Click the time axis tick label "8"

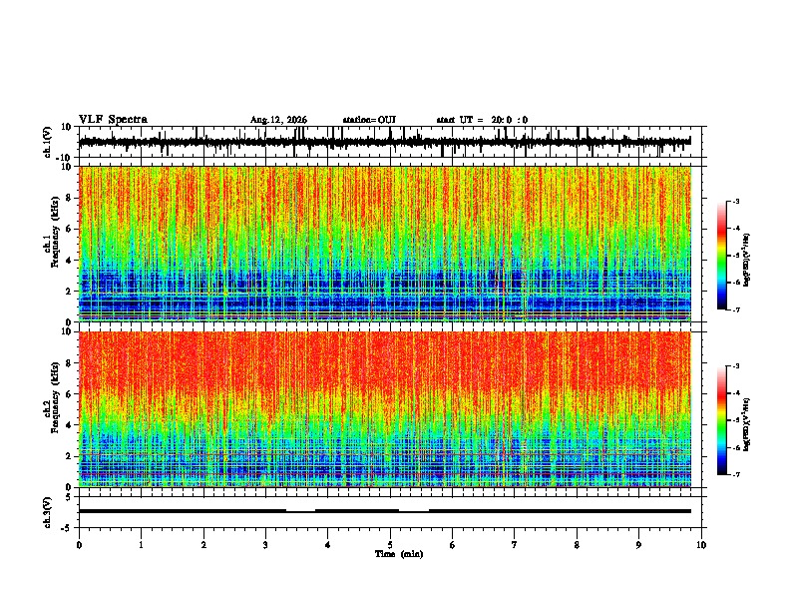click(x=577, y=545)
